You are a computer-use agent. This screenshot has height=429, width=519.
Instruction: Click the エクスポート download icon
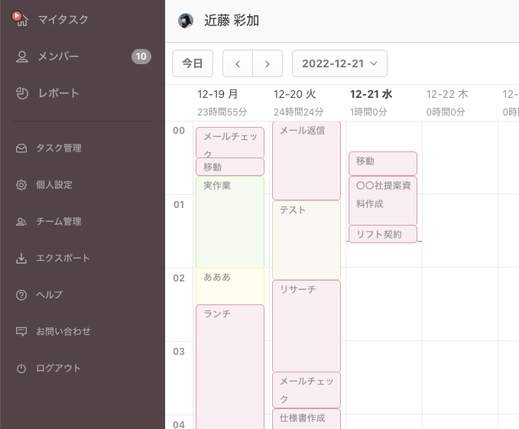(21, 258)
